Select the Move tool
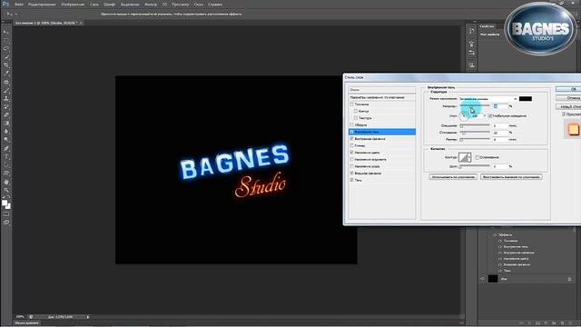The image size is (581, 327). tap(6, 33)
